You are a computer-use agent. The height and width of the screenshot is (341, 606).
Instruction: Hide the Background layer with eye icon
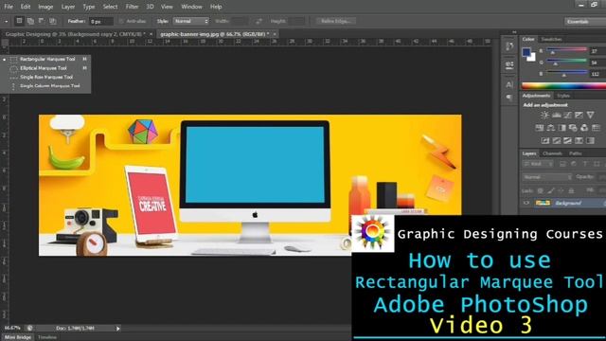click(526, 203)
